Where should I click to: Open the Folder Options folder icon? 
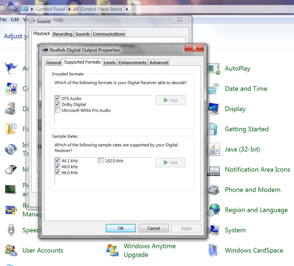pyautogui.click(x=11, y=129)
